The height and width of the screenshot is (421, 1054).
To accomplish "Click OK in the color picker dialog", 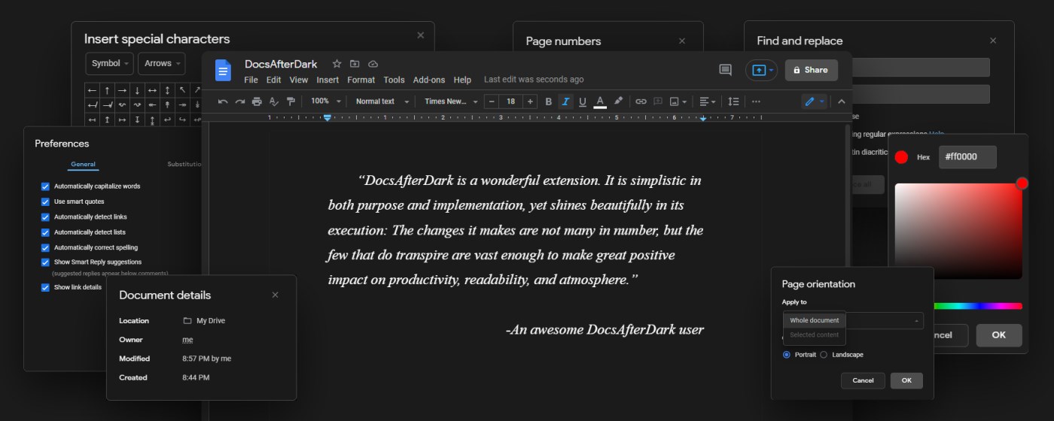I will click(999, 335).
